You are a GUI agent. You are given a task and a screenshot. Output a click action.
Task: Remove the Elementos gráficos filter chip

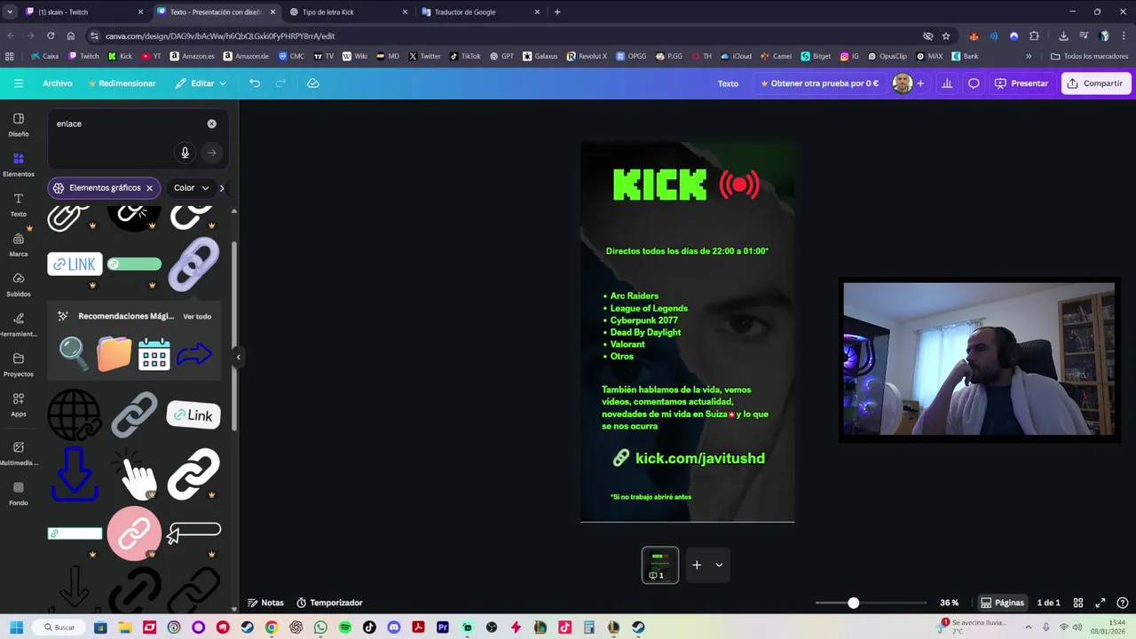(x=149, y=188)
